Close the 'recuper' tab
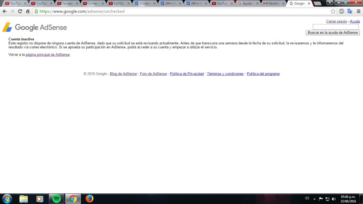This screenshot has width=363, height=204. (x=77, y=3)
